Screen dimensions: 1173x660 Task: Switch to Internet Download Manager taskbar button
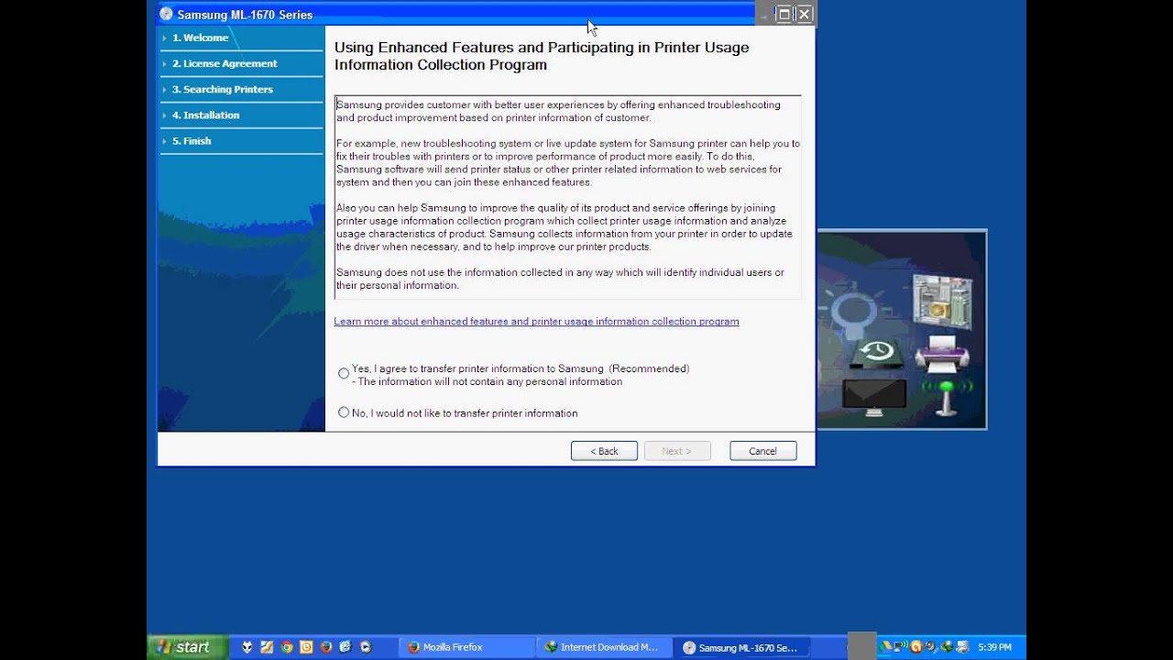click(x=603, y=647)
